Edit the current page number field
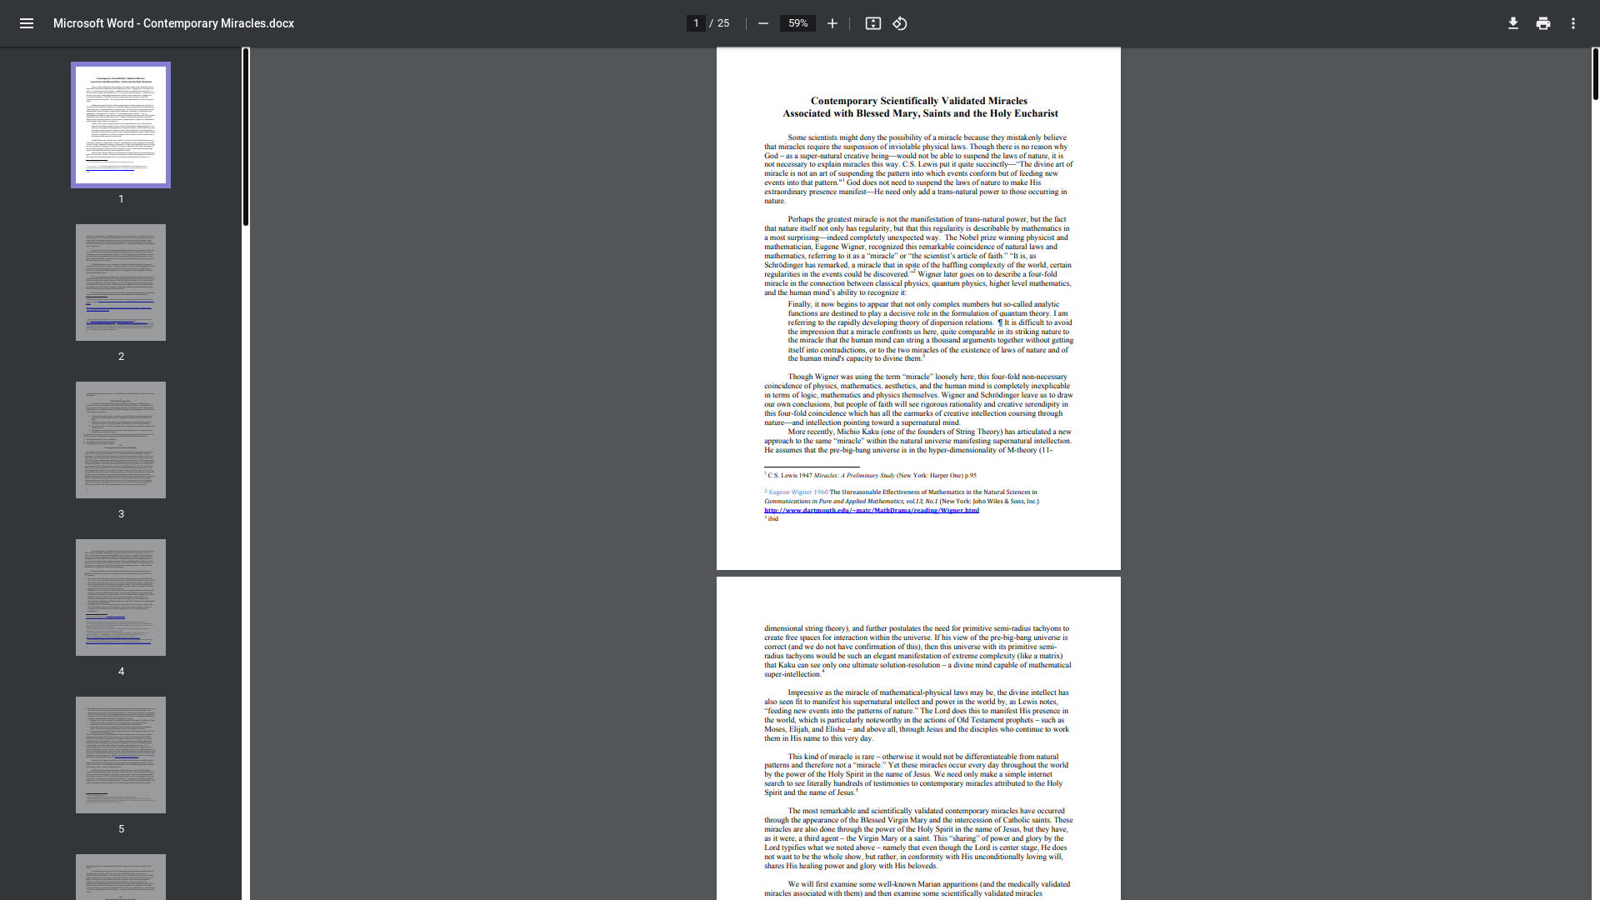 point(696,23)
